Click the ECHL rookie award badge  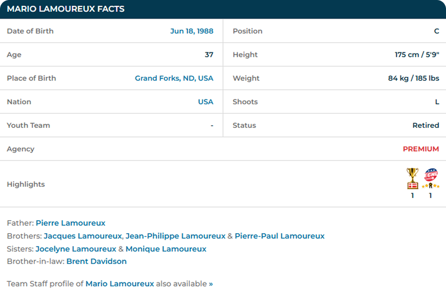(430, 178)
